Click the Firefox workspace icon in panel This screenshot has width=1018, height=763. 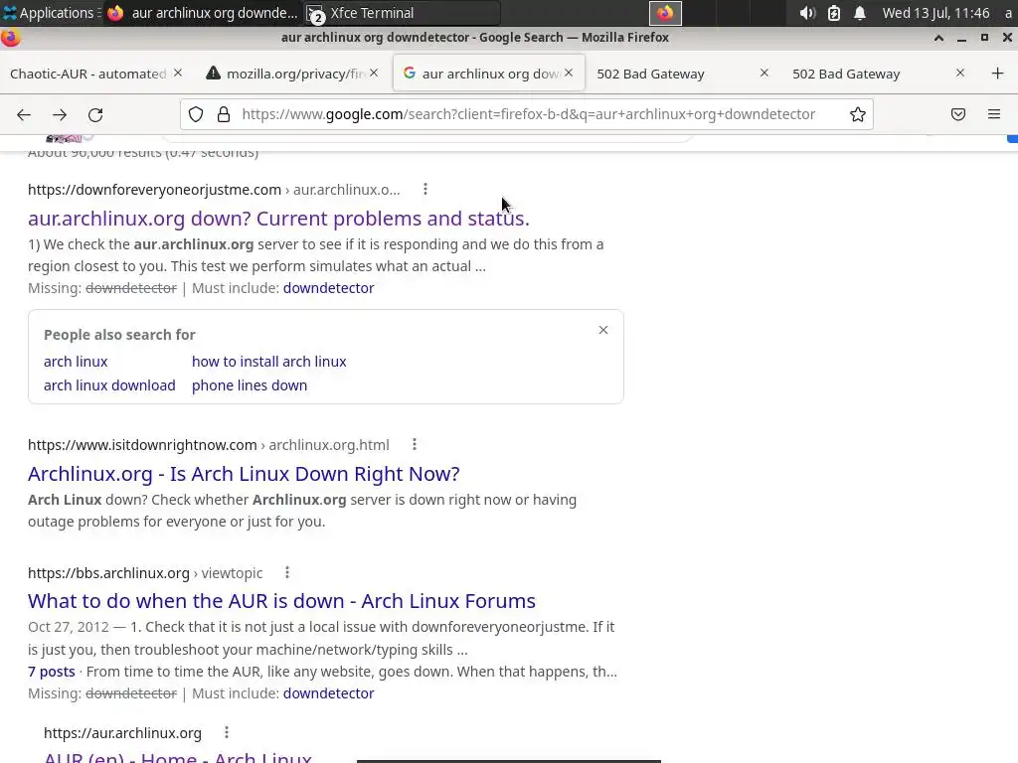coord(665,13)
